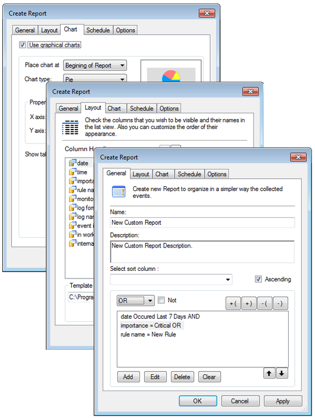
Task: Click the Name input field
Action: pos(202,222)
